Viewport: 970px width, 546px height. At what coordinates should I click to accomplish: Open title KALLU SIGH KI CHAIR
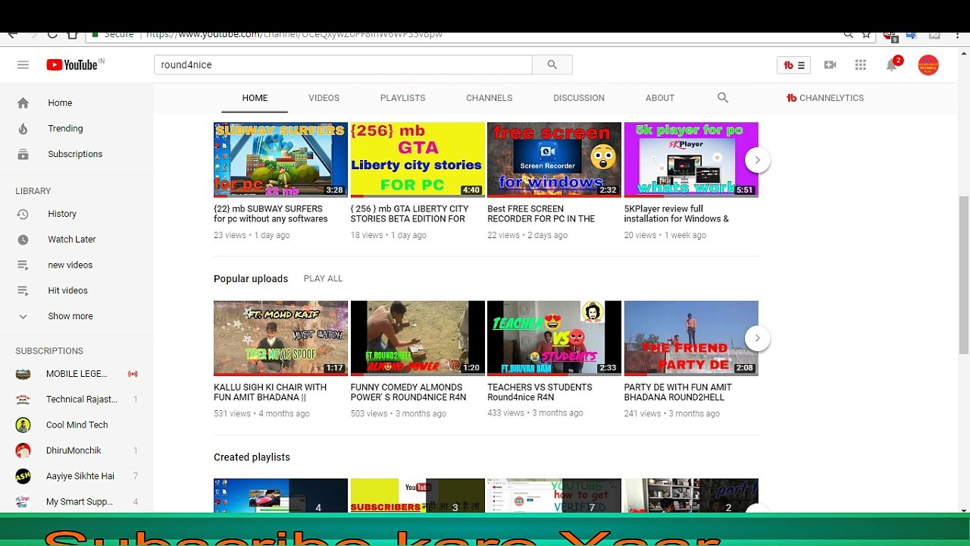pos(271,392)
